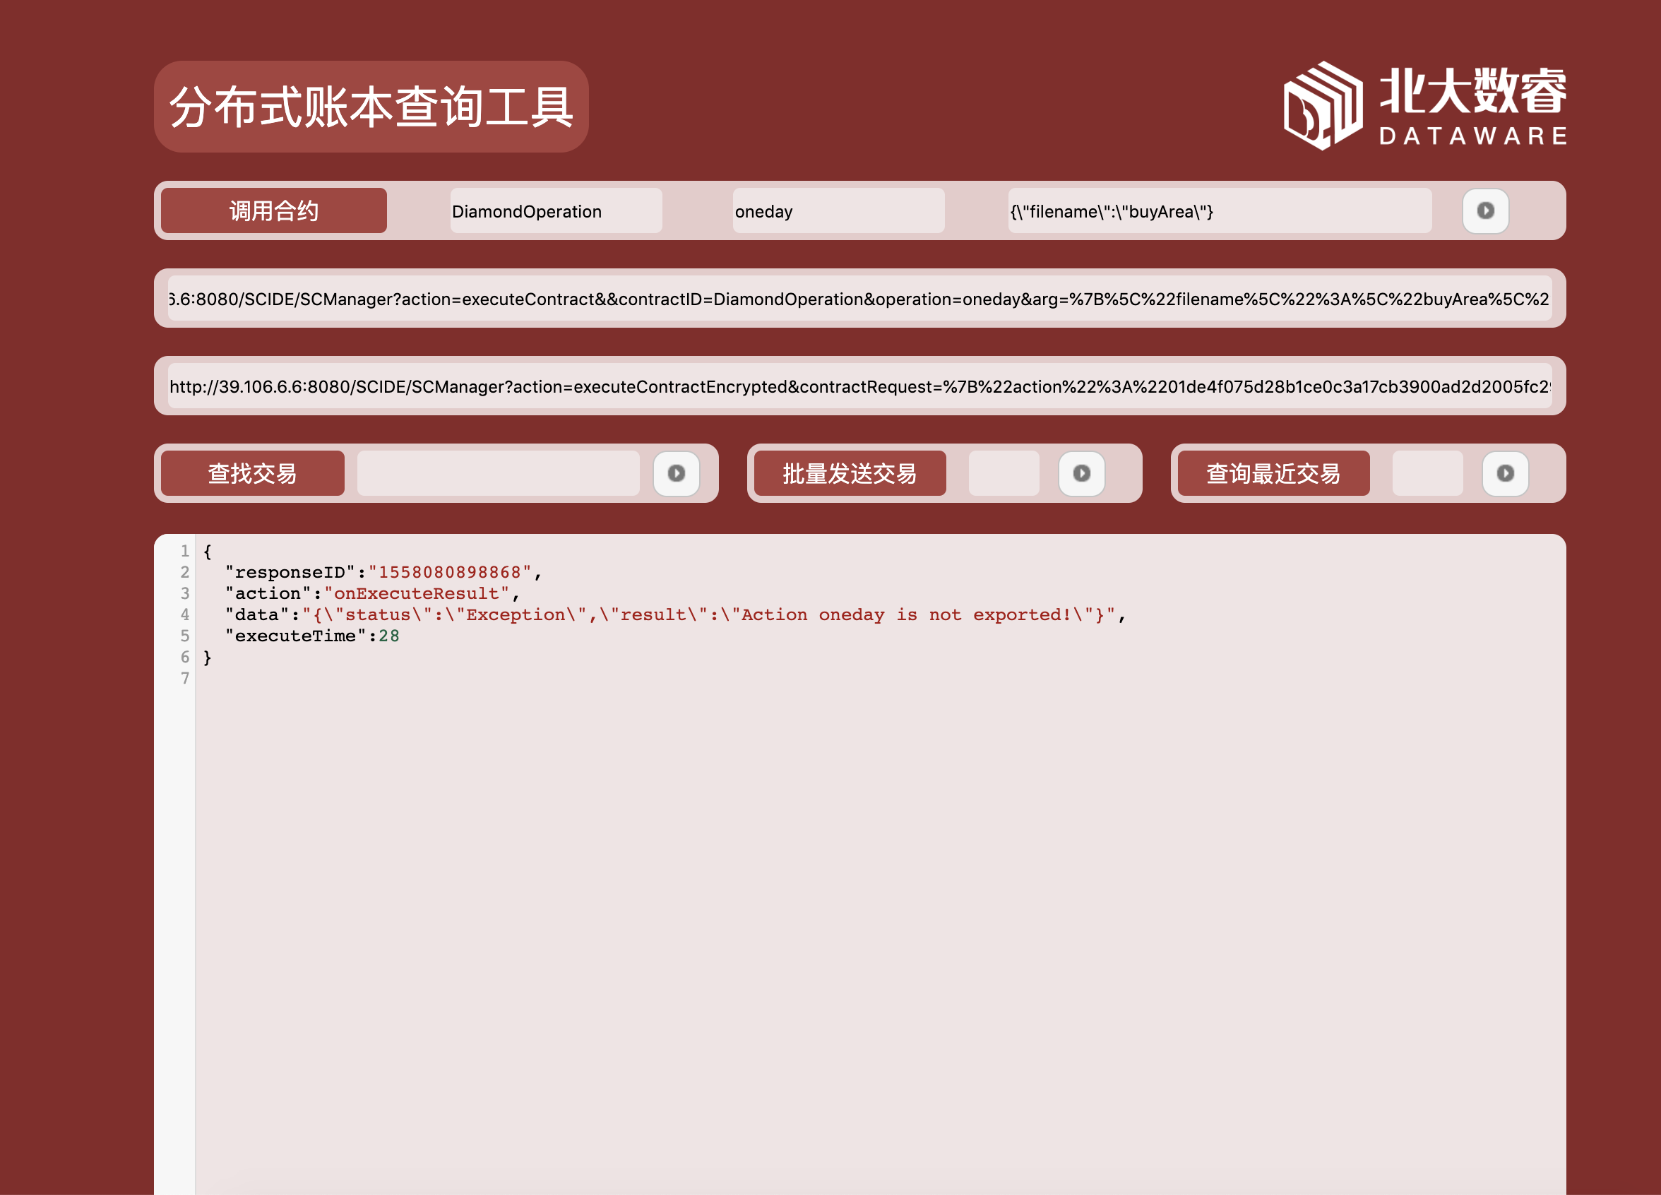Viewport: 1661px width, 1195px height.
Task: Click the executeContractEncrypted URL field
Action: click(x=859, y=386)
